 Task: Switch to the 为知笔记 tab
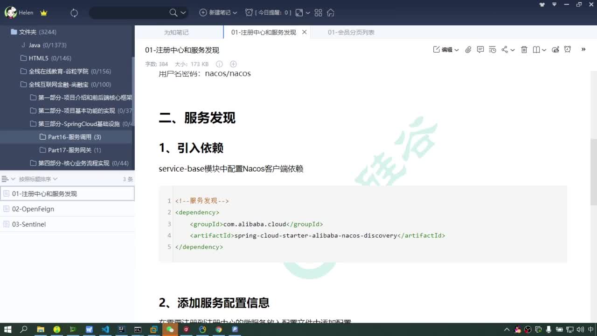(x=176, y=32)
